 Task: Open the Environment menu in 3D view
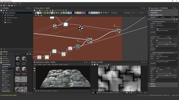(x=55, y=64)
